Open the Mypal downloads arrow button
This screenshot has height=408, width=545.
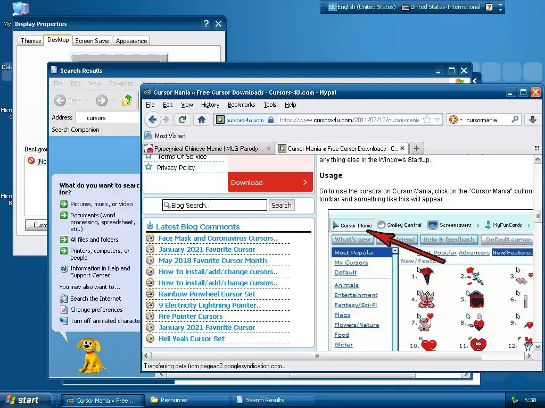coord(532,120)
